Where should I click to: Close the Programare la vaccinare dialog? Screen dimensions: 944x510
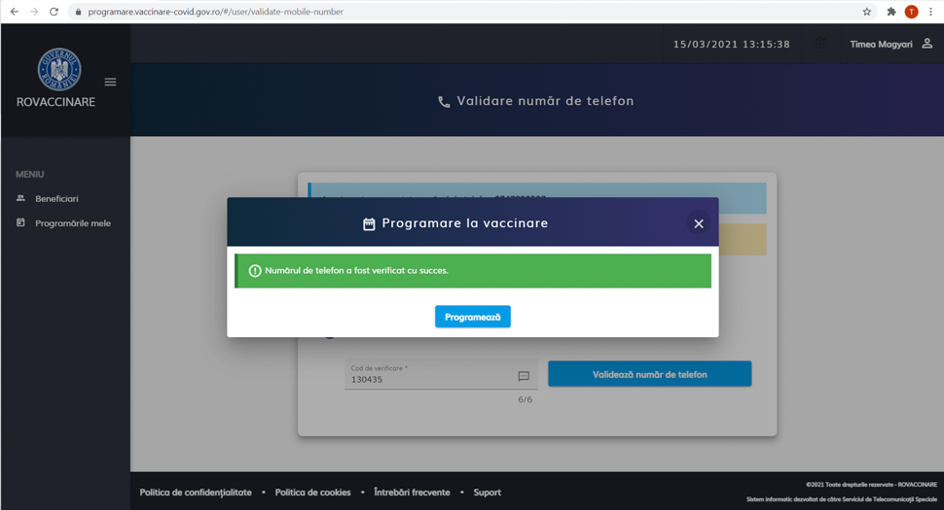(698, 223)
